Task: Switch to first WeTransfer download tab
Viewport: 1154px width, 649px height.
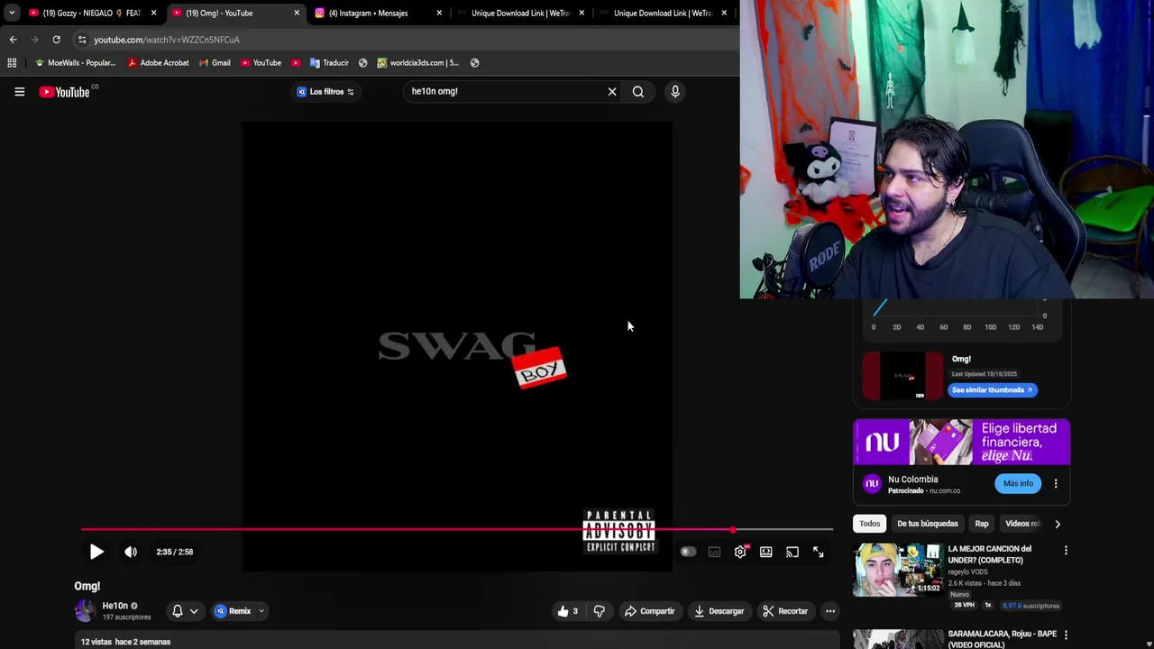Action: pos(519,14)
